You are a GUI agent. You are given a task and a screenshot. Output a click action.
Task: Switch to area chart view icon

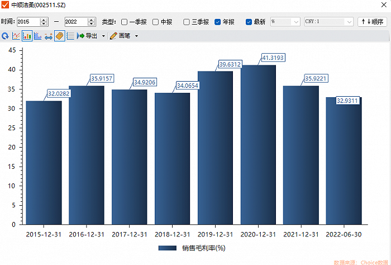[37, 36]
